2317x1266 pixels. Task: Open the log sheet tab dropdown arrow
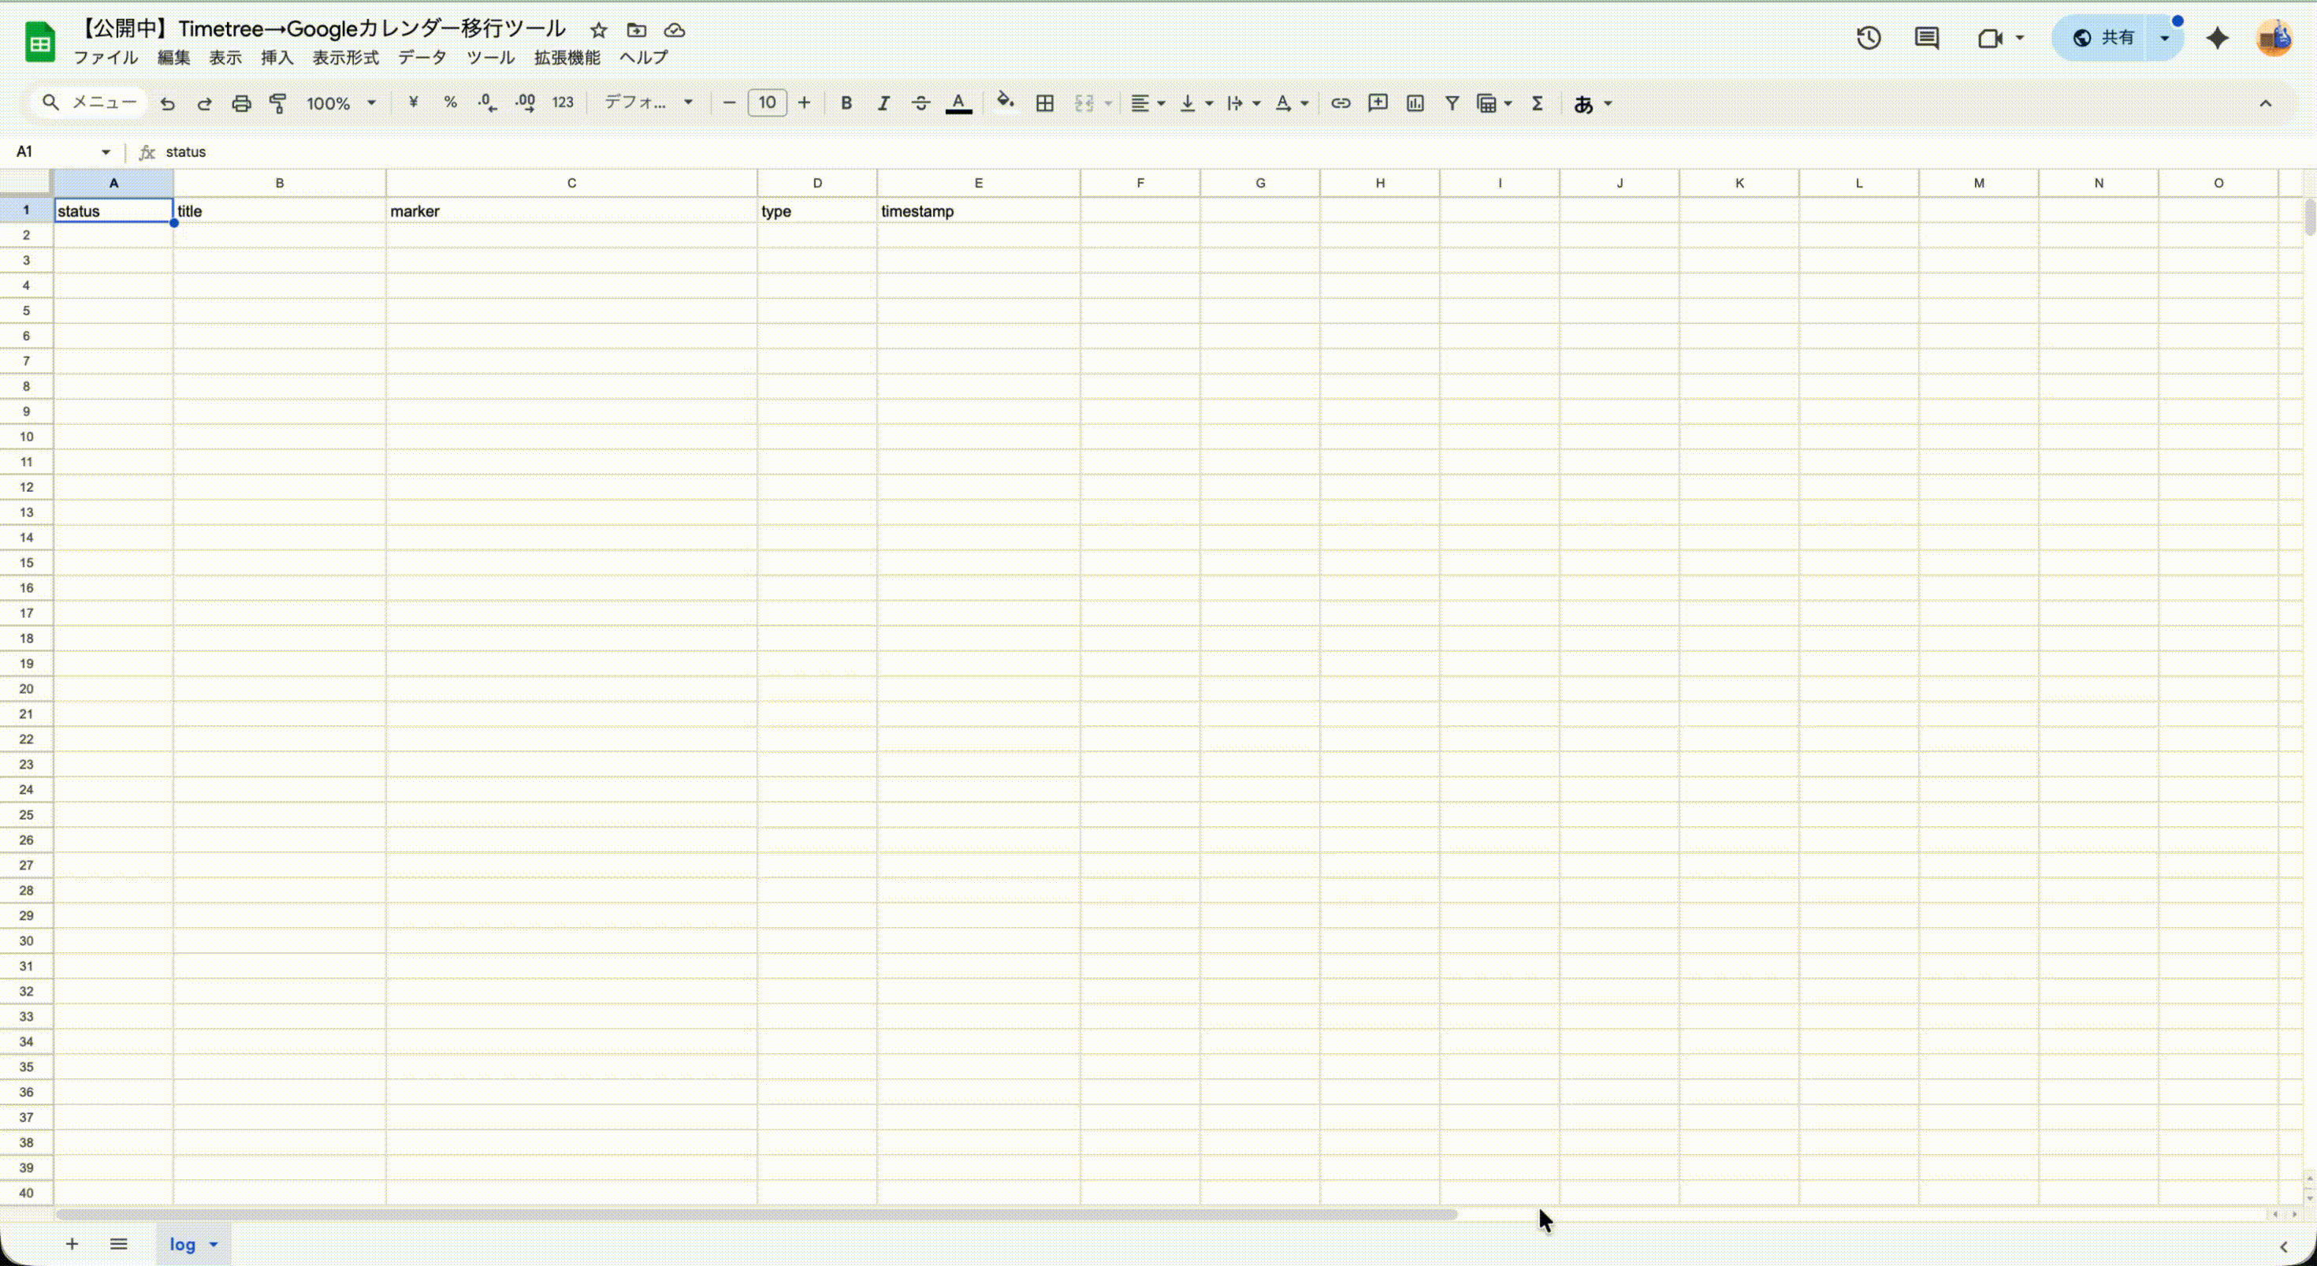pyautogui.click(x=214, y=1245)
